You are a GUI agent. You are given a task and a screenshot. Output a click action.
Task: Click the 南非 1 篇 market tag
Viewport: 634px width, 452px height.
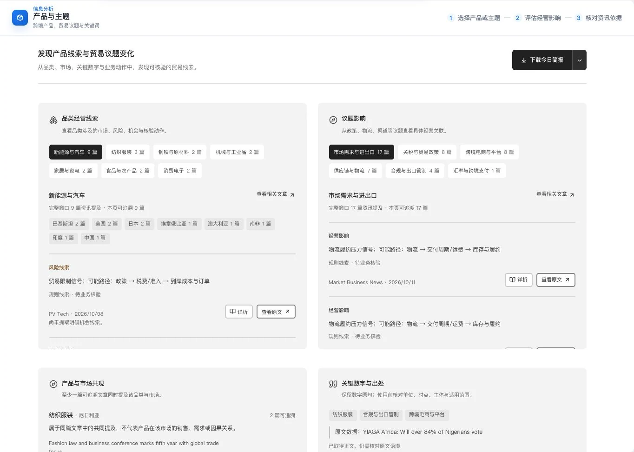pos(260,224)
